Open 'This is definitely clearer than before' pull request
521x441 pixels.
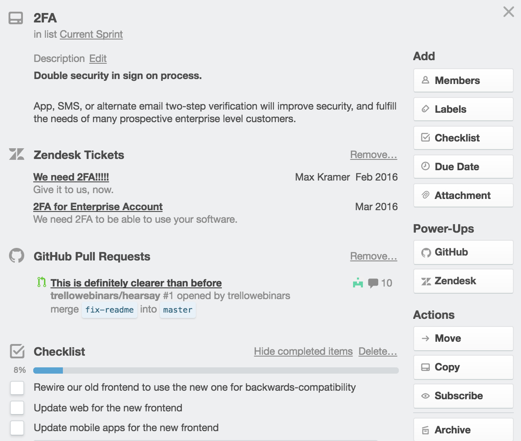(x=136, y=283)
